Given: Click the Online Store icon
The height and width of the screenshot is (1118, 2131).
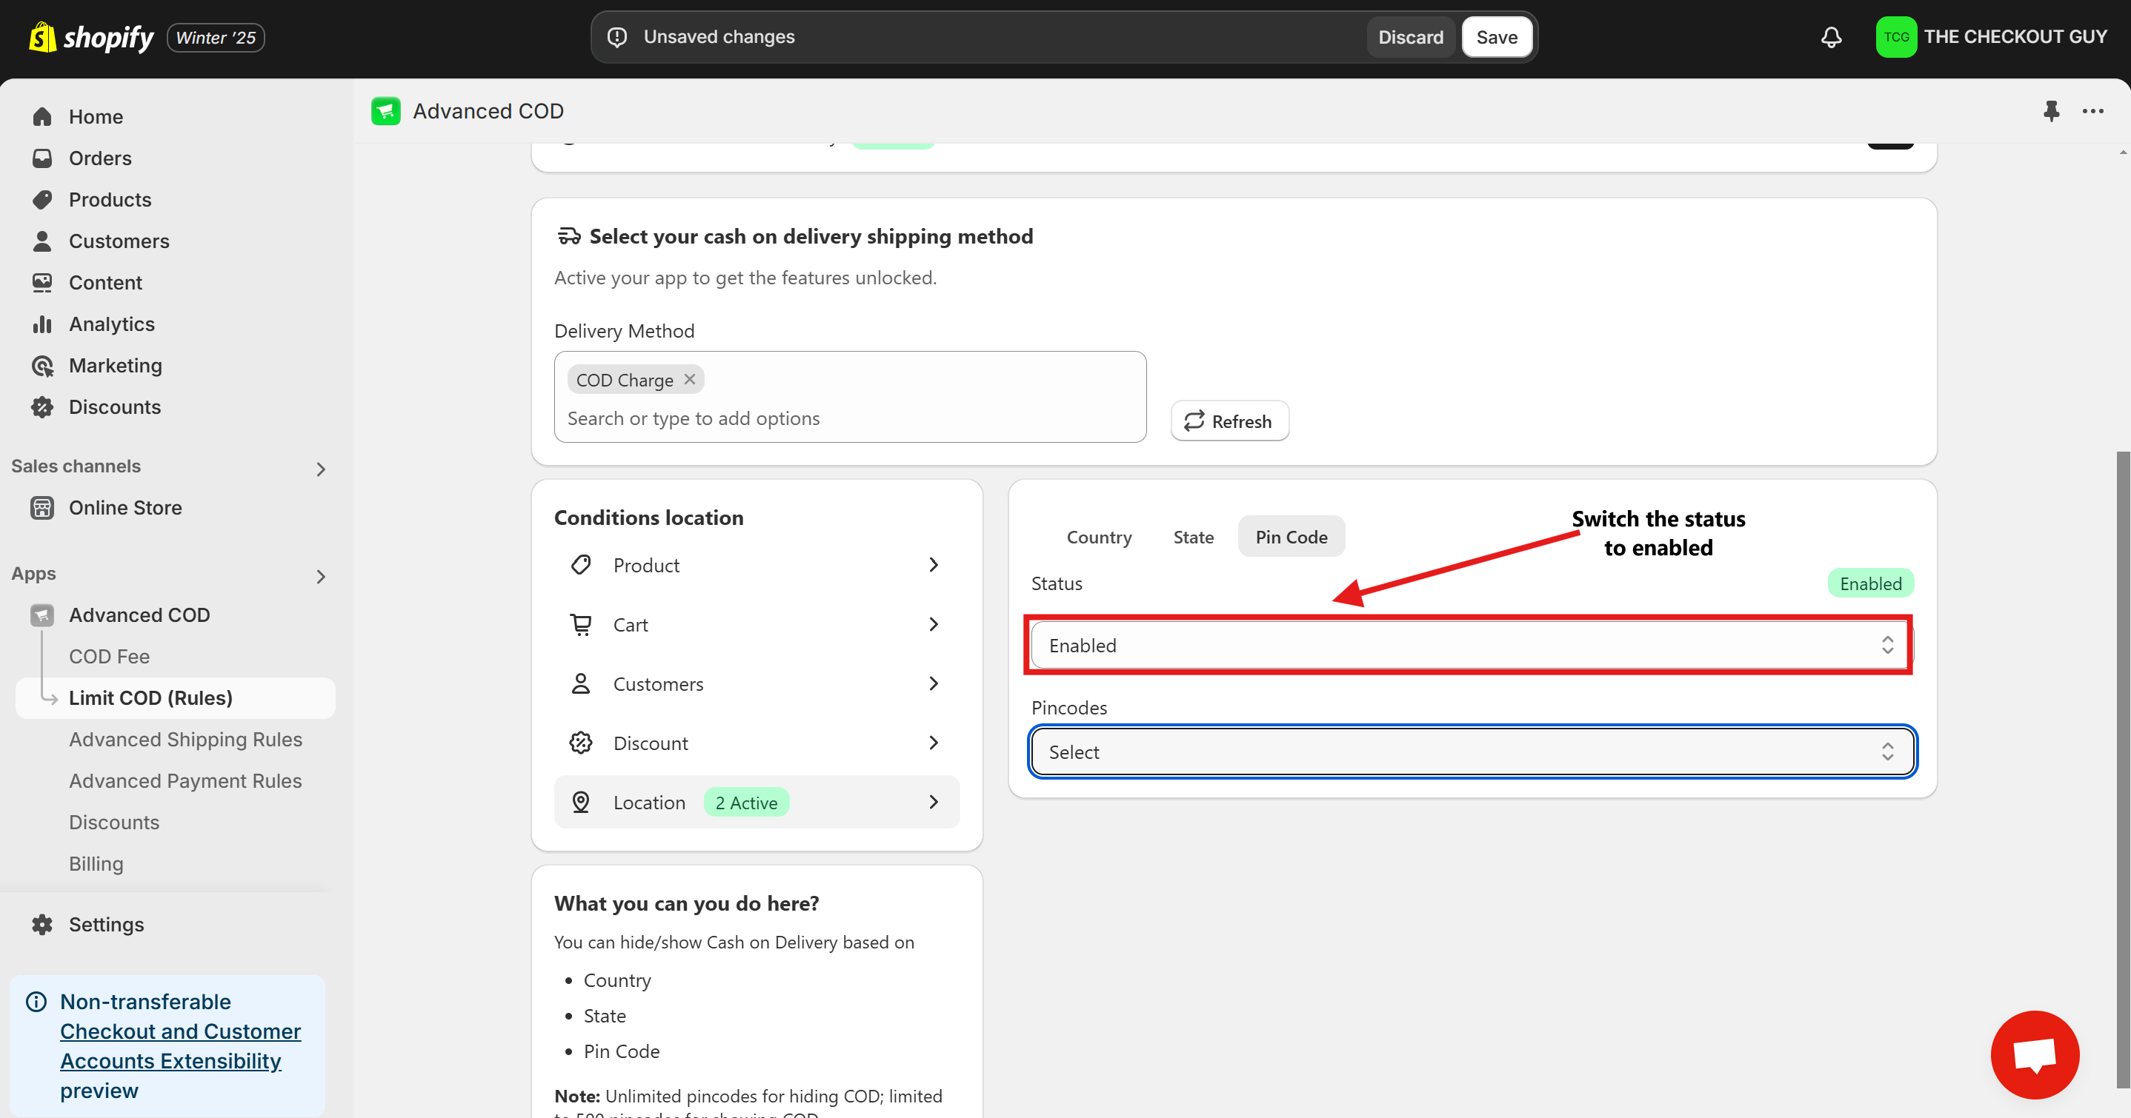Looking at the screenshot, I should [42, 507].
